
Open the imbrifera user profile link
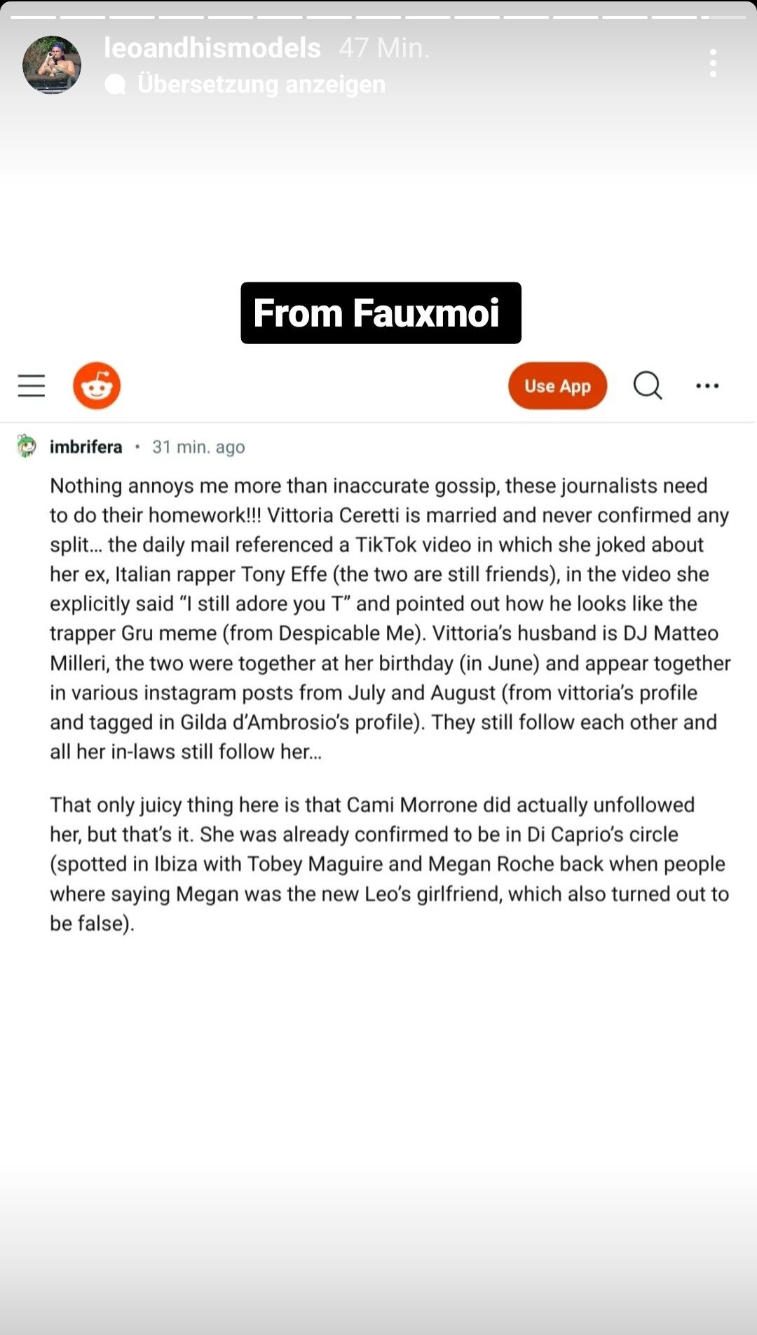pyautogui.click(x=86, y=447)
